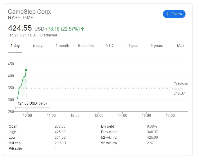
Task: Select the 1 day tab
Action: click(x=15, y=46)
